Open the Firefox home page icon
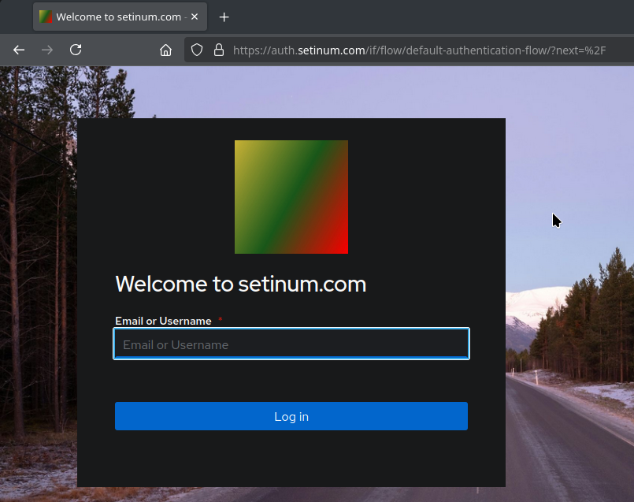Viewport: 634px width, 502px height. pyautogui.click(x=165, y=50)
